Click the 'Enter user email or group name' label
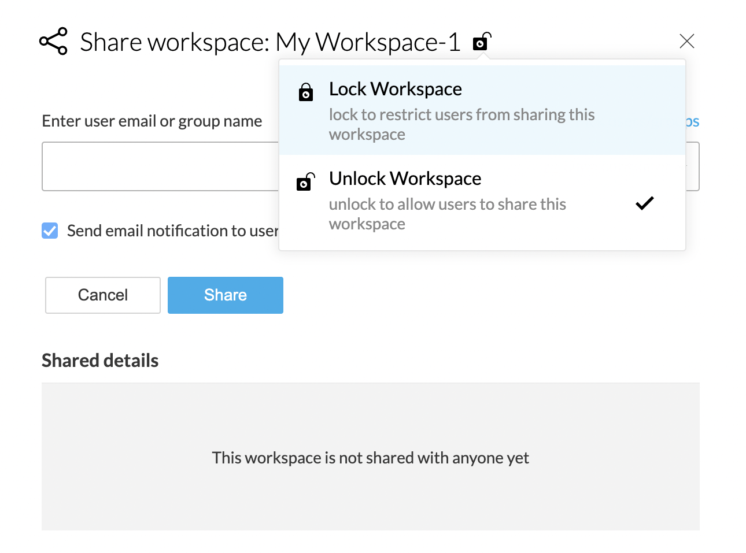746x553 pixels. [x=152, y=121]
